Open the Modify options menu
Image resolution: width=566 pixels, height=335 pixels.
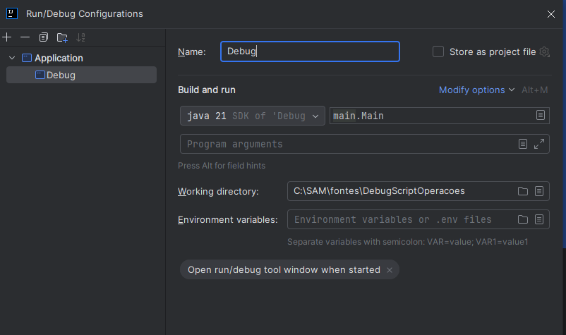pyautogui.click(x=476, y=90)
